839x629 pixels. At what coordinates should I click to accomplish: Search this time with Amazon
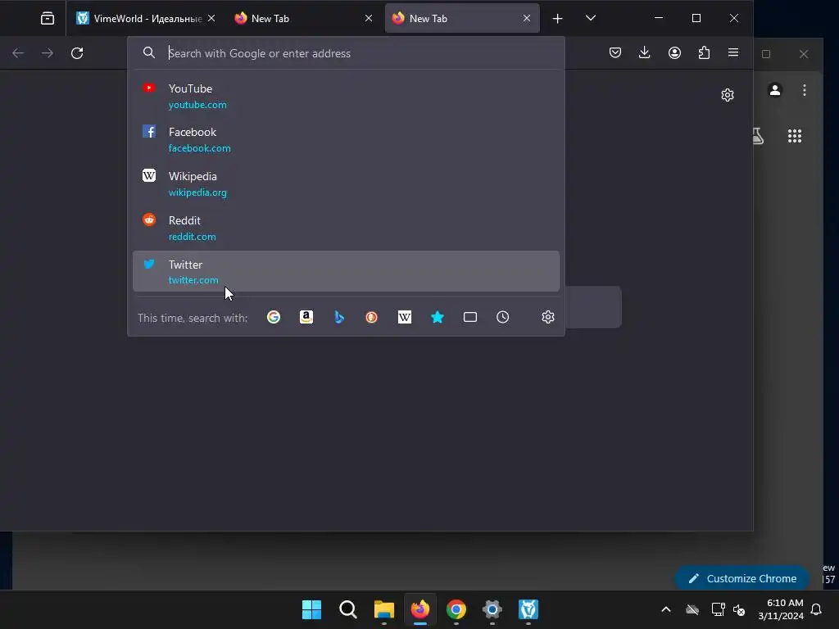[306, 317]
